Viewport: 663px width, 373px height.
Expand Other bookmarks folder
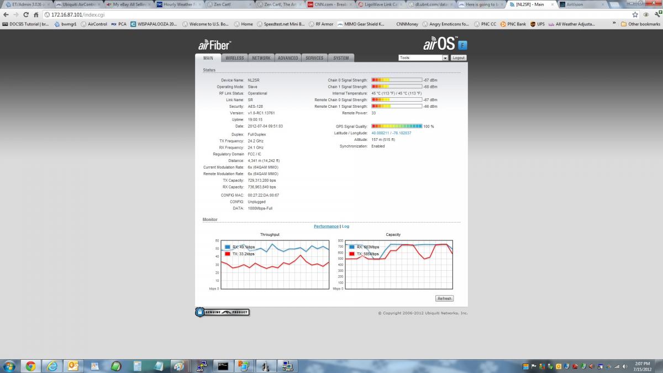pyautogui.click(x=640, y=24)
